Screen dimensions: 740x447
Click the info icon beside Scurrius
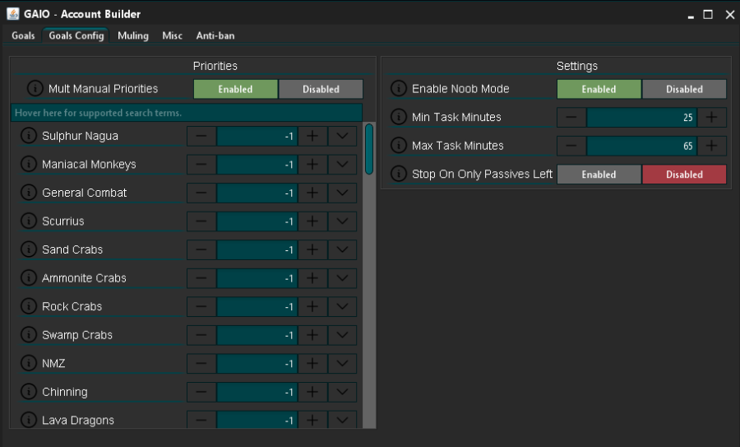27,221
